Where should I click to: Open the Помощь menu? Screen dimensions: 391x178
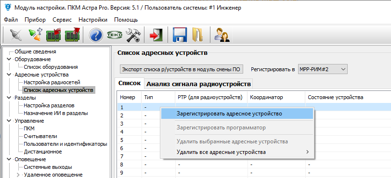[126, 20]
